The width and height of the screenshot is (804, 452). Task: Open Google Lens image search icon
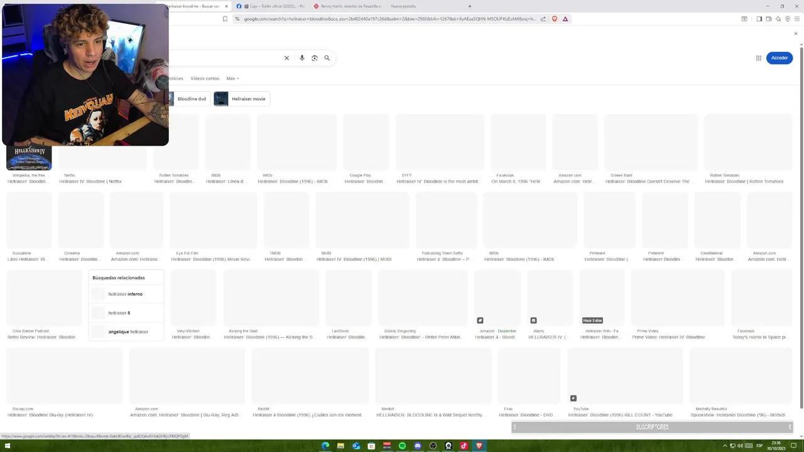point(314,58)
